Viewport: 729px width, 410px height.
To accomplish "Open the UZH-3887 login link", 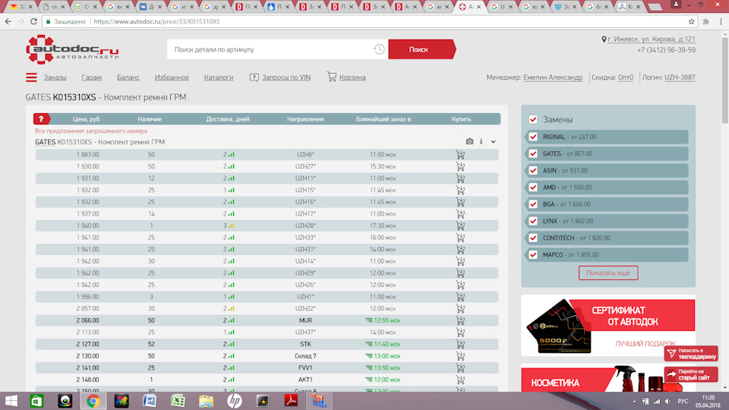I will (680, 77).
